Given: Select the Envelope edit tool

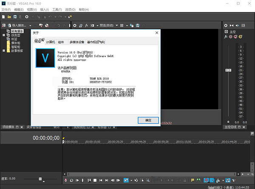Looking at the screenshot, I should coord(136,180).
